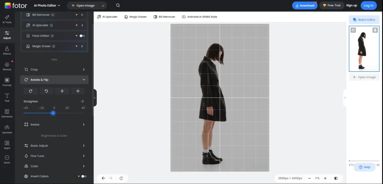
Task: Open the AI Tools sidebar panel
Action: (7, 19)
